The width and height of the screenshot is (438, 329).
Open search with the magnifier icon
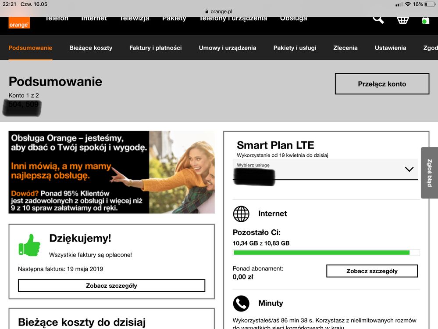tap(378, 19)
